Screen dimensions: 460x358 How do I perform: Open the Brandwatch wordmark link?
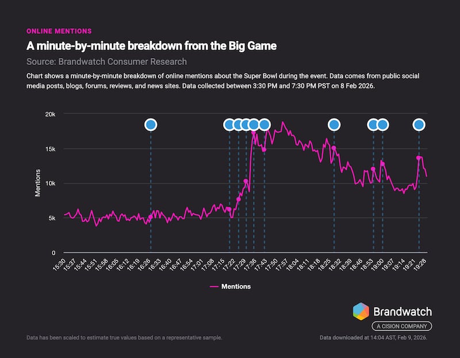402,311
